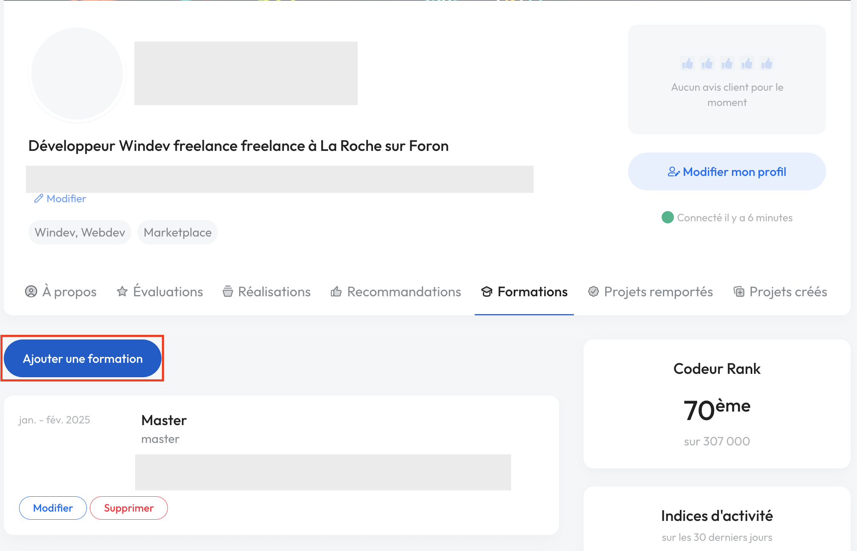This screenshot has width=857, height=551.
Task: Open the Évaluations tab
Action: pos(168,292)
